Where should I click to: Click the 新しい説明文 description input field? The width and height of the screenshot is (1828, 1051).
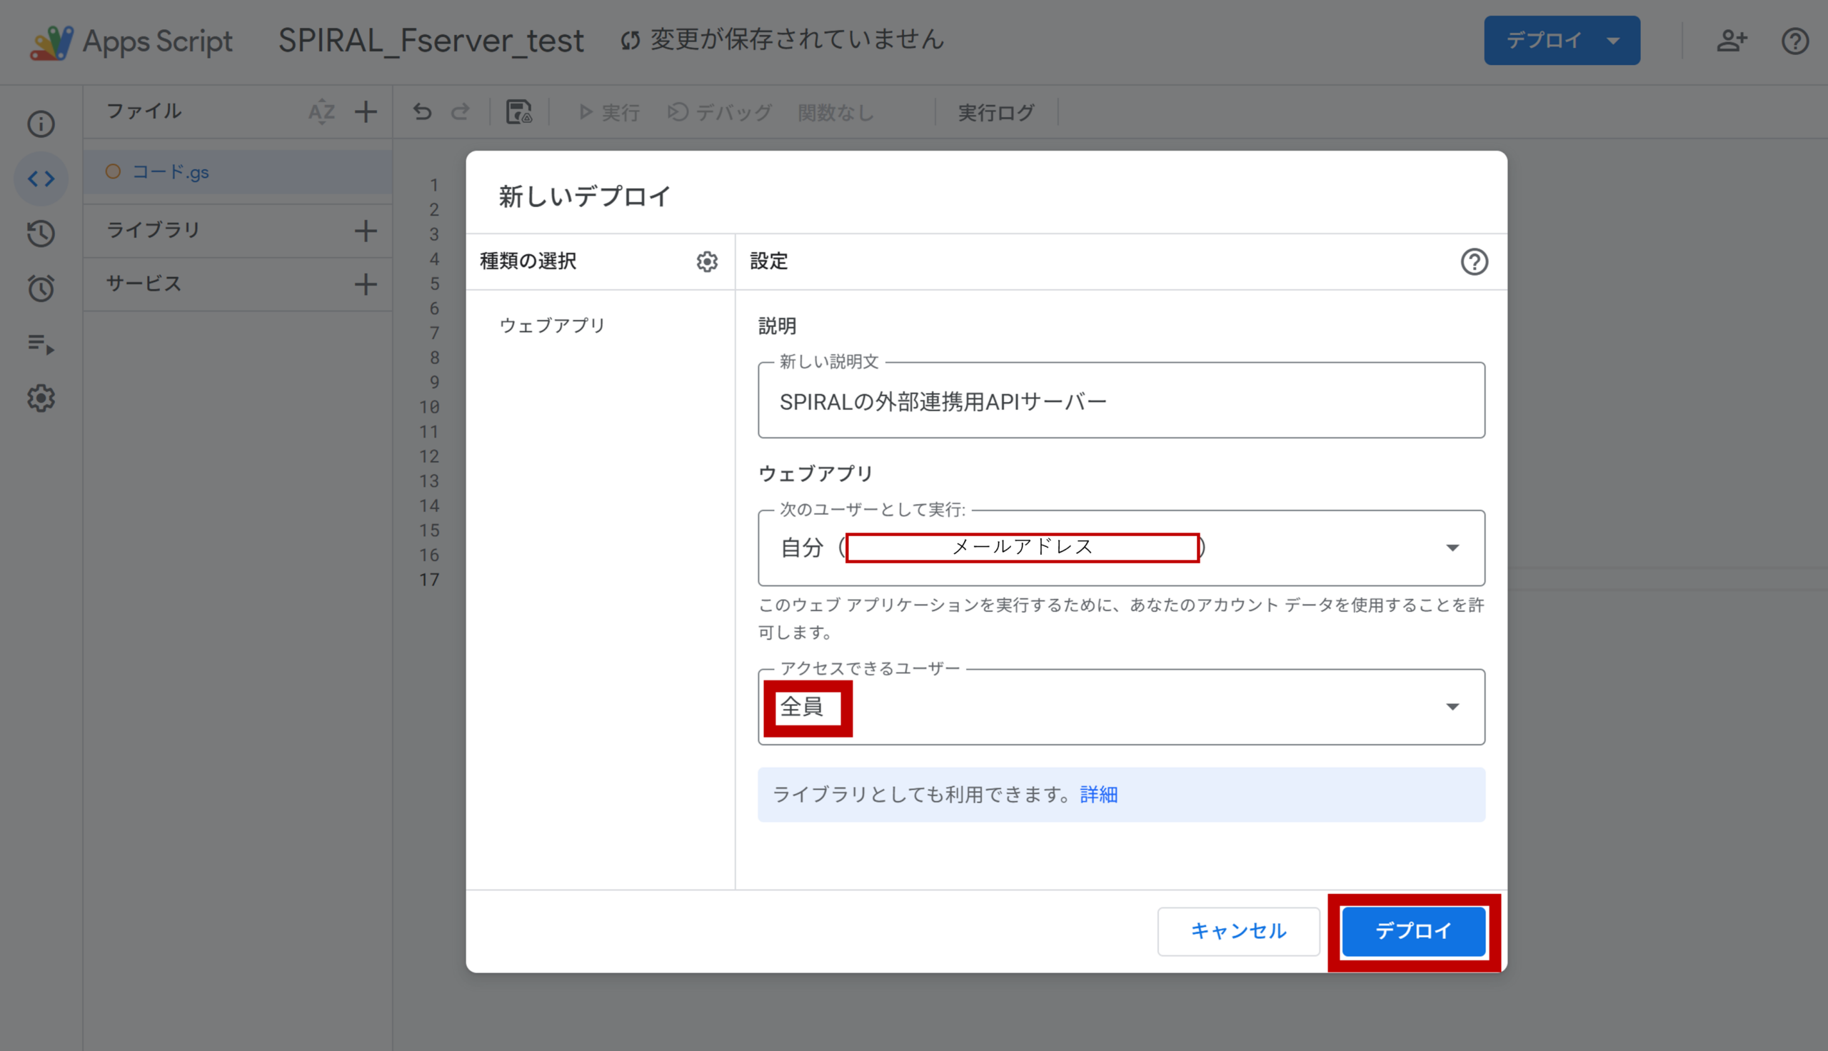coord(1121,401)
